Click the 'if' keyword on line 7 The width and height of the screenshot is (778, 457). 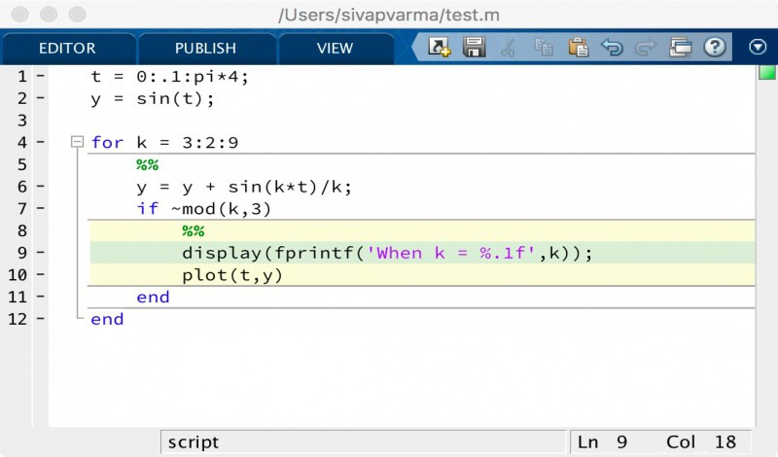tap(148, 208)
